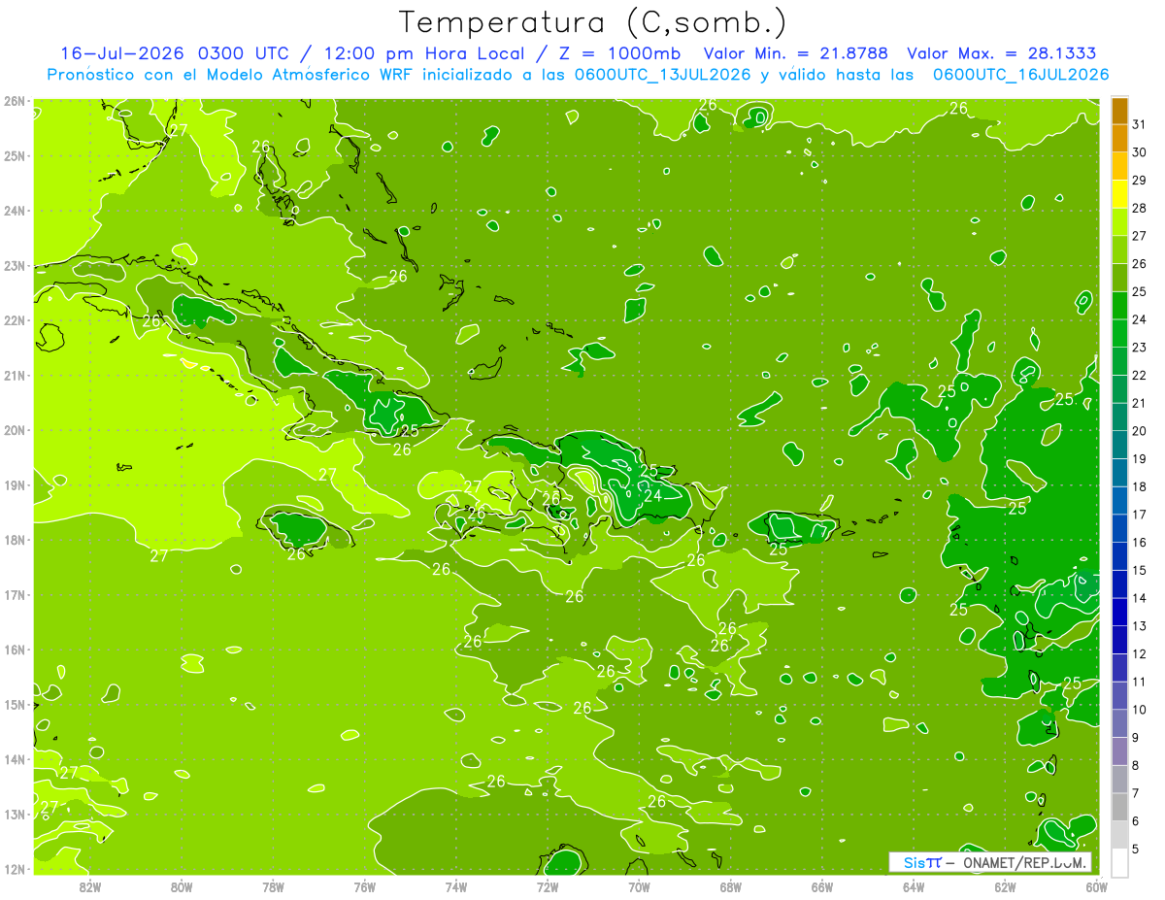Click the '0600UTC_16JUL2026' valid-until time

pos(1020,75)
